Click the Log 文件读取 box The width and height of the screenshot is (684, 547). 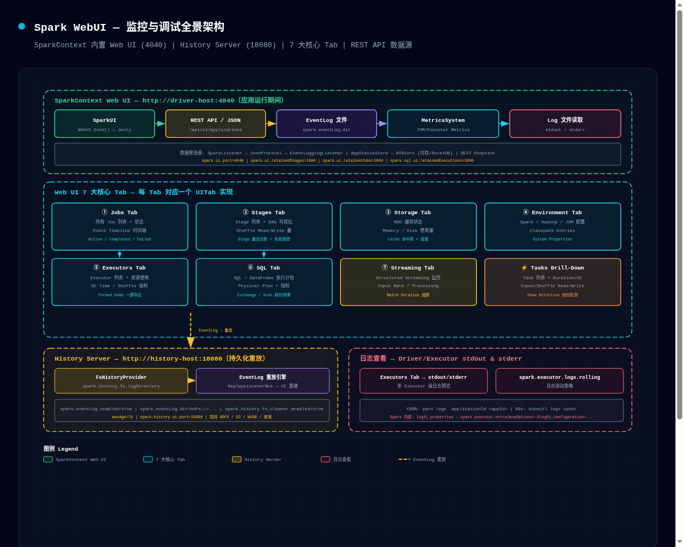pyautogui.click(x=565, y=124)
